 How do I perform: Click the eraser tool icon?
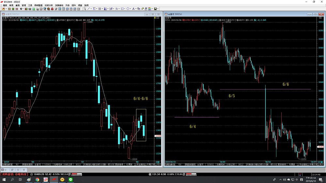pyautogui.click(x=142, y=9)
